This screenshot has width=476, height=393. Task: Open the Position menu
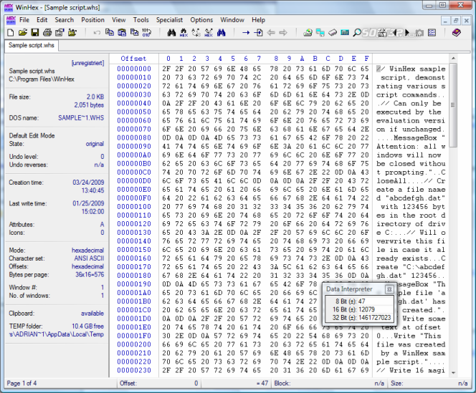pyautogui.click(x=92, y=20)
